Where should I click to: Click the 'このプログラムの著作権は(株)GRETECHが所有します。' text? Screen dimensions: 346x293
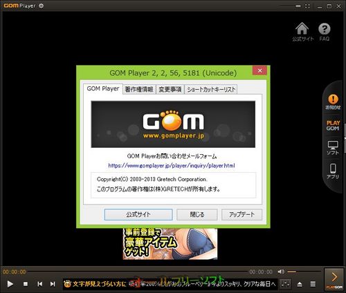[x=158, y=189]
